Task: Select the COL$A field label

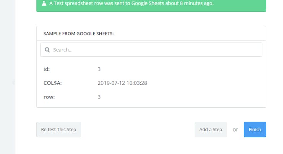Action: coord(52,83)
